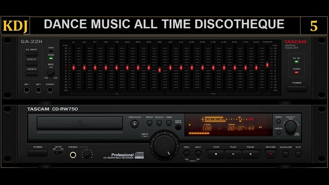Click the PHONES jack on the CD recorder
Screen dimensions: 329x185
coord(73,155)
